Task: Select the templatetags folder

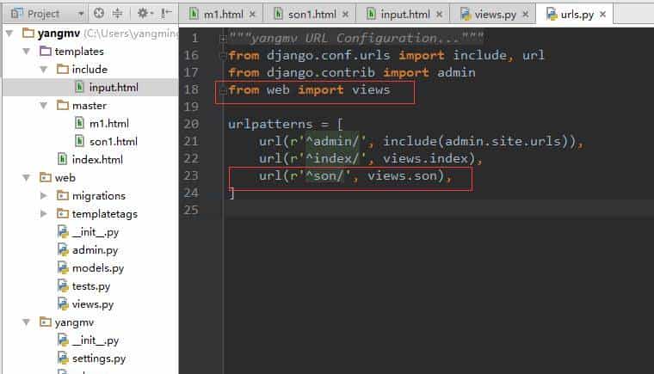Action: (105, 214)
